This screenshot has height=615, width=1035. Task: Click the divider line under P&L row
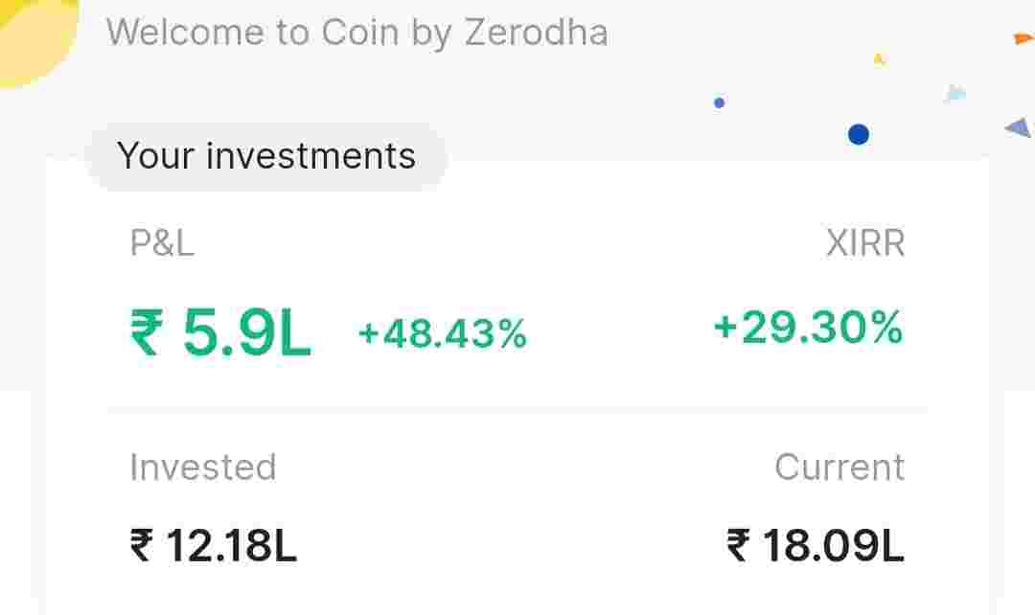pyautogui.click(x=517, y=411)
